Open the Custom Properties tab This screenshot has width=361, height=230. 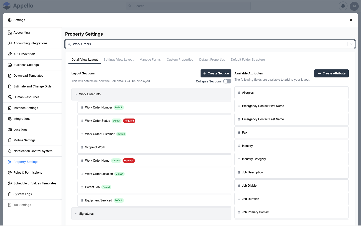pyautogui.click(x=180, y=60)
